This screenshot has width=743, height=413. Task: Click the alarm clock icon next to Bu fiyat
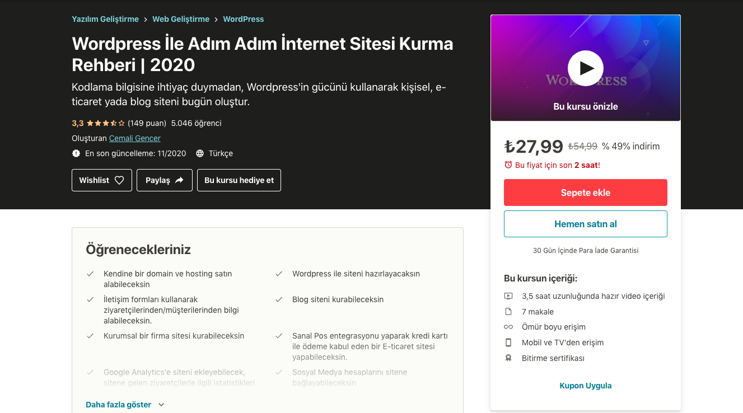pos(508,165)
